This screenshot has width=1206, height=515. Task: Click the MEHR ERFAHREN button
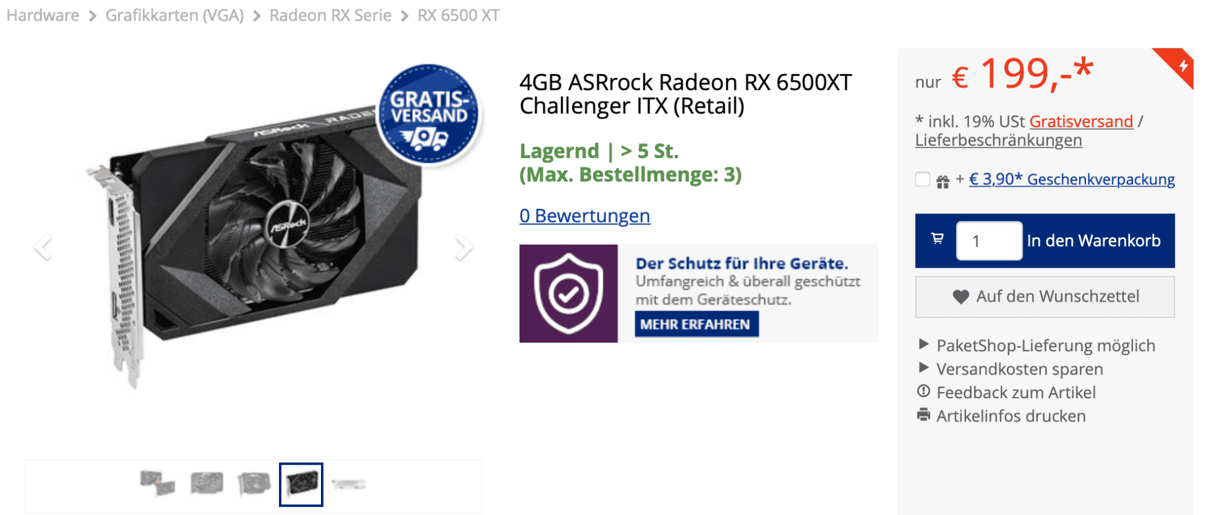696,324
